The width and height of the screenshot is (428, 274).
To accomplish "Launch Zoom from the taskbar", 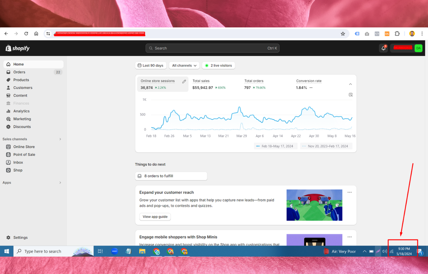I will [114, 251].
